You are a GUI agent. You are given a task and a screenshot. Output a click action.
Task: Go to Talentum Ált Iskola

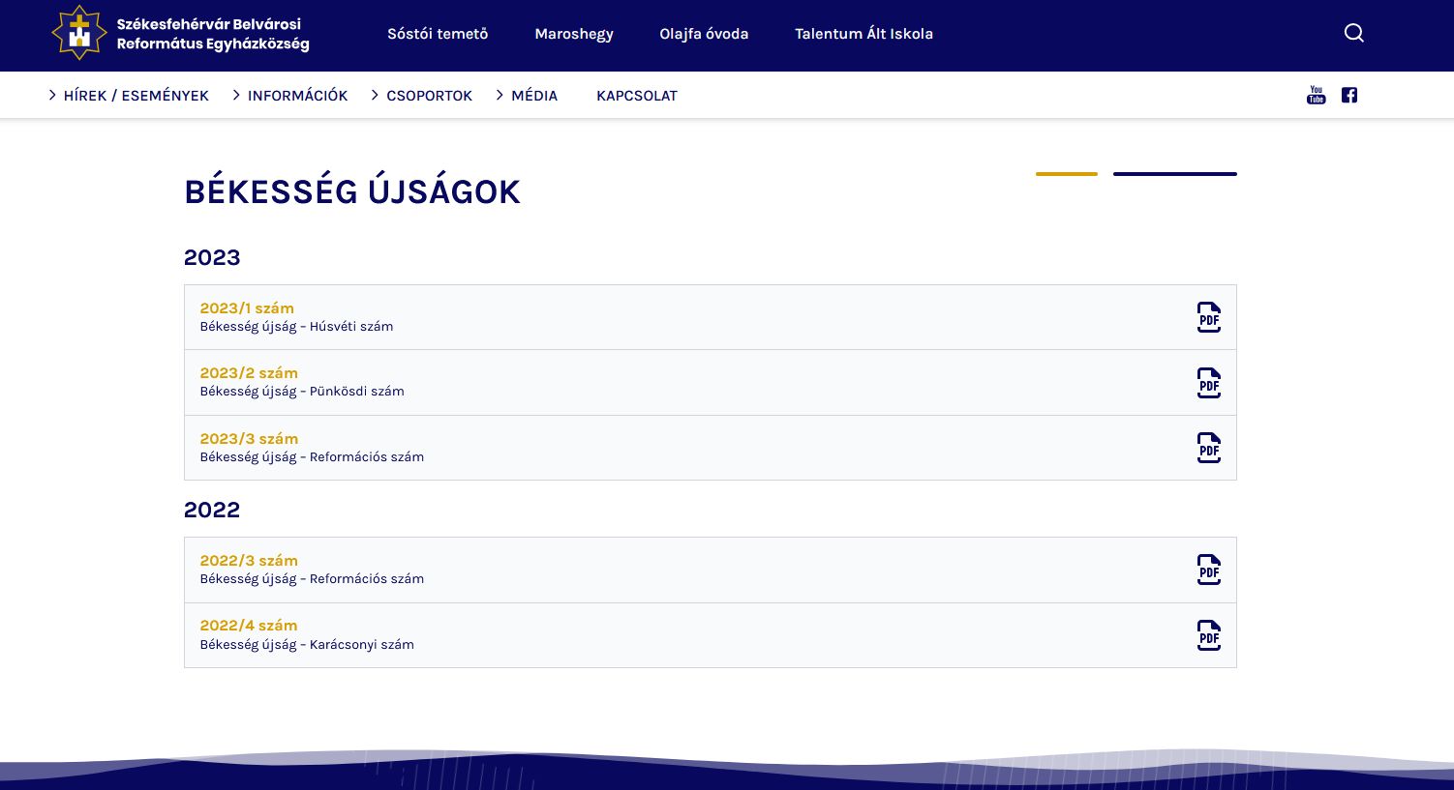point(863,34)
